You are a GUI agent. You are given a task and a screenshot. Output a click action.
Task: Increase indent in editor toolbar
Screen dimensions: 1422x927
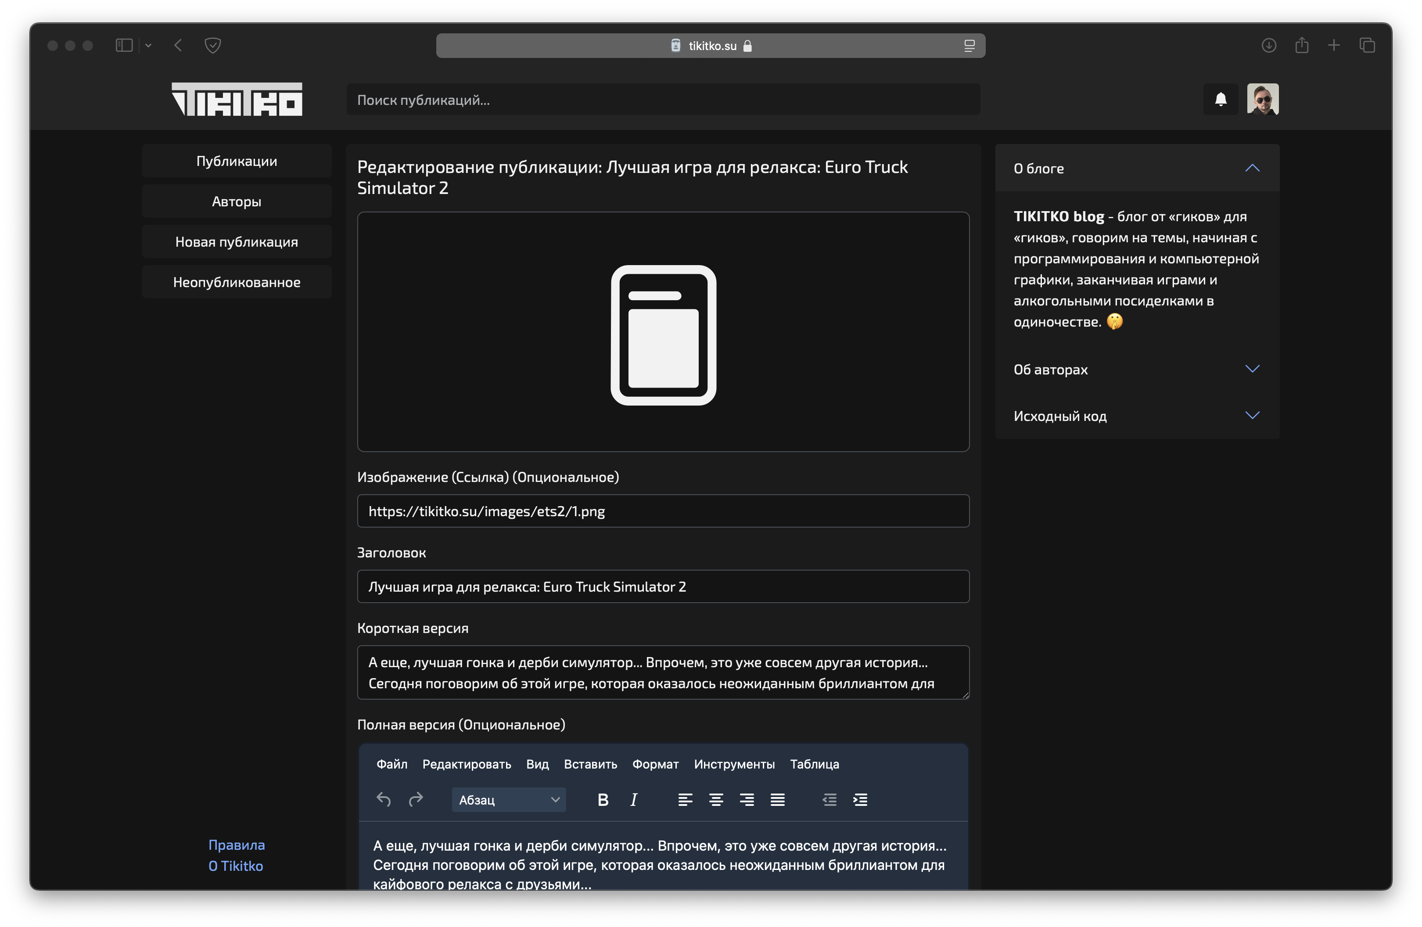coord(860,800)
